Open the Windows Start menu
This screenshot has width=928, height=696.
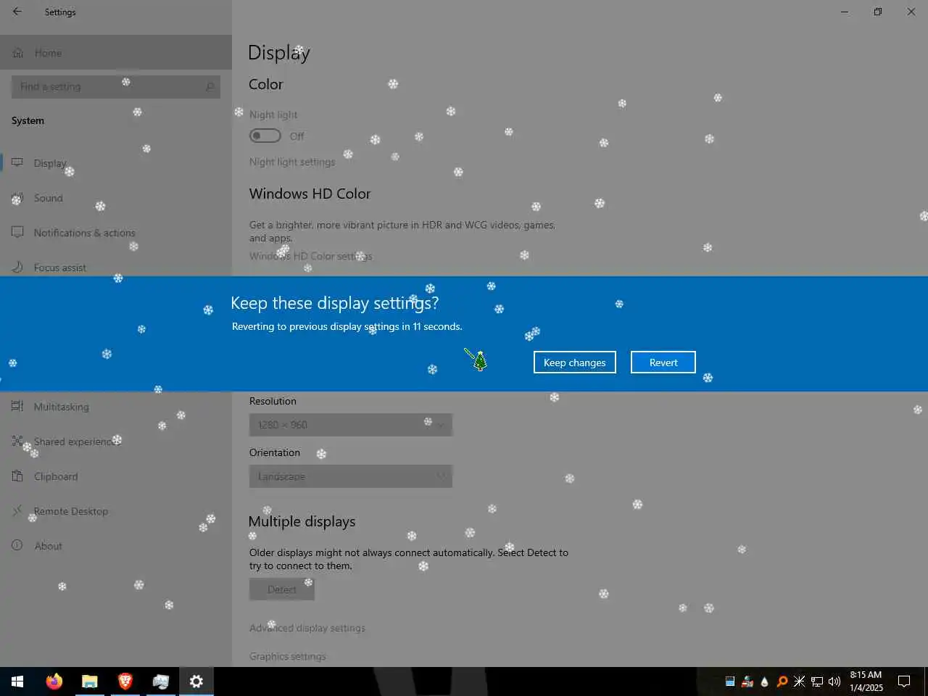click(x=17, y=681)
